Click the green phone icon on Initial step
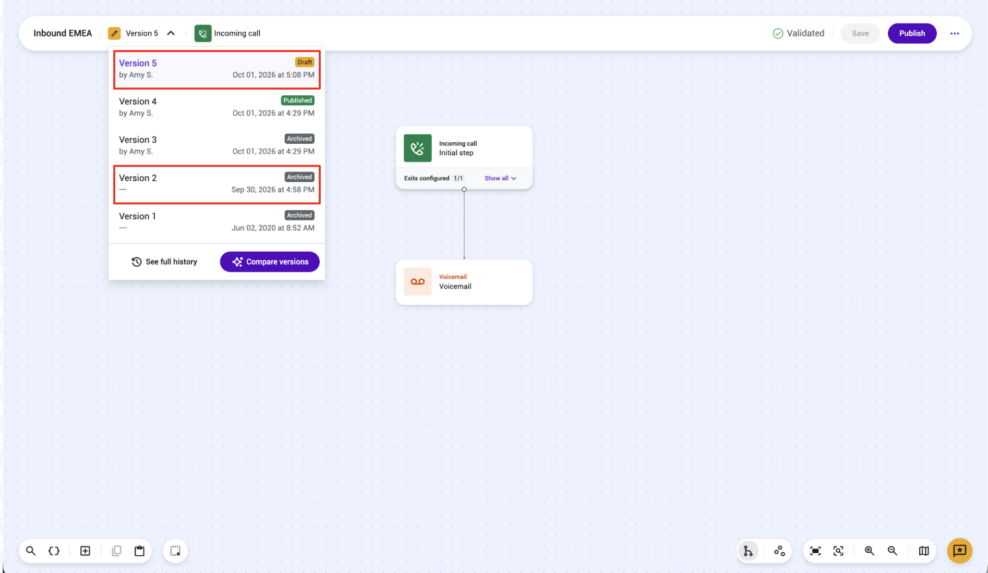This screenshot has height=573, width=988. click(417, 148)
